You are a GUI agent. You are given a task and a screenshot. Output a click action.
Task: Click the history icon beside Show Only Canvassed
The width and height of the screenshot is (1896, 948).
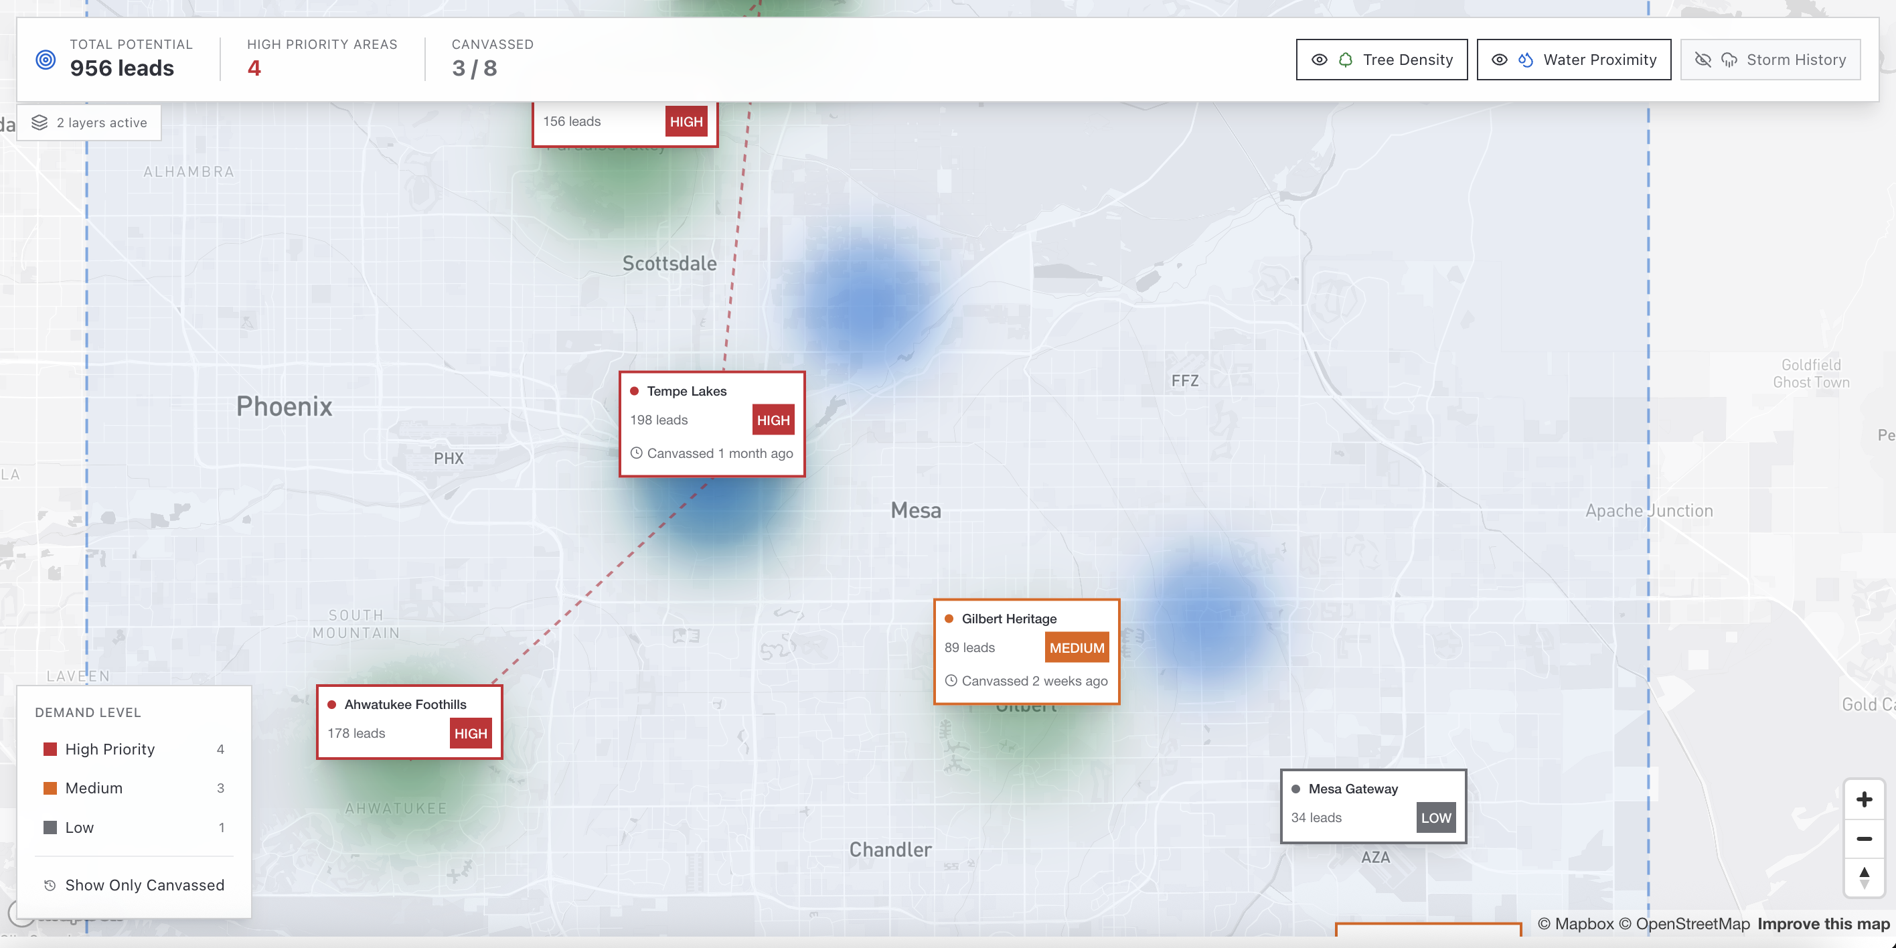tap(50, 886)
